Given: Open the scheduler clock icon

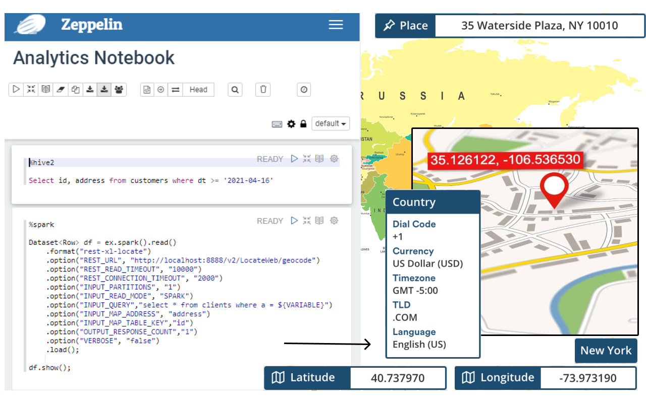Looking at the screenshot, I should (x=304, y=90).
